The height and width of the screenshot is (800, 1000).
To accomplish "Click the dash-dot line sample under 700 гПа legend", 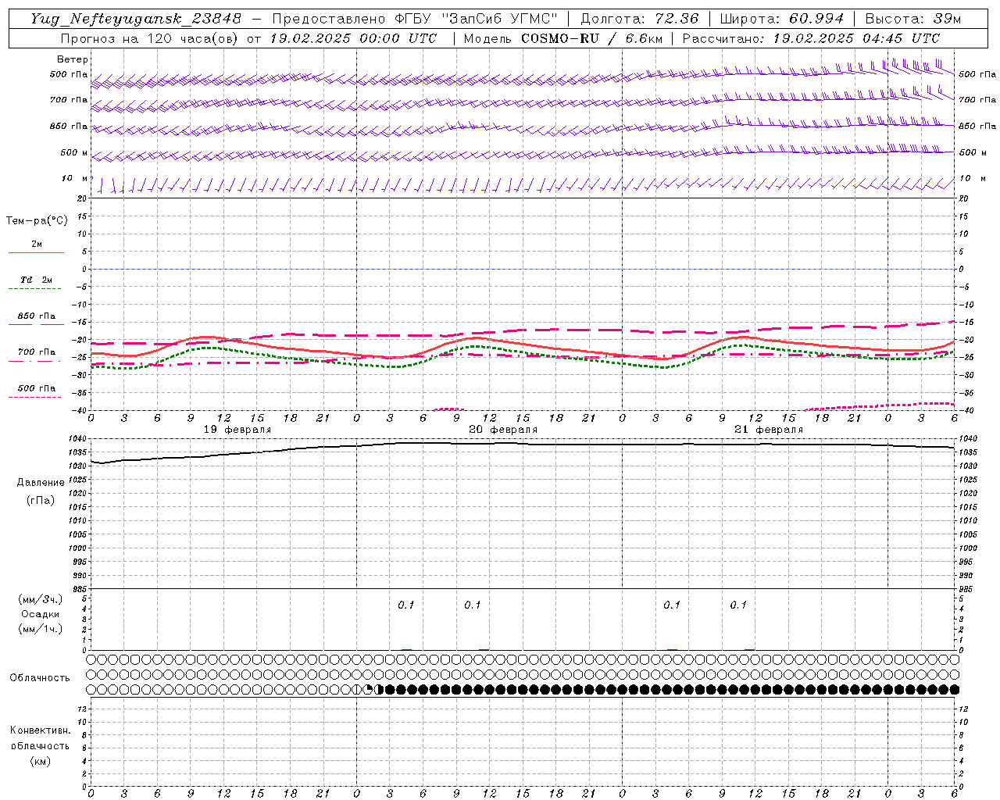I will point(35,362).
